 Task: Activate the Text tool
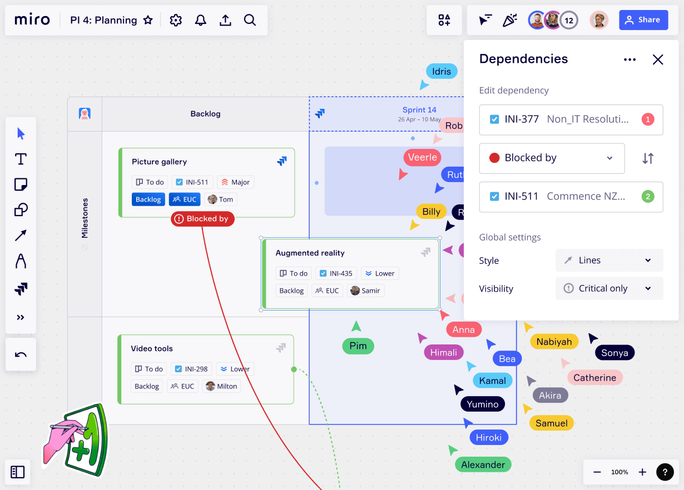[21, 159]
